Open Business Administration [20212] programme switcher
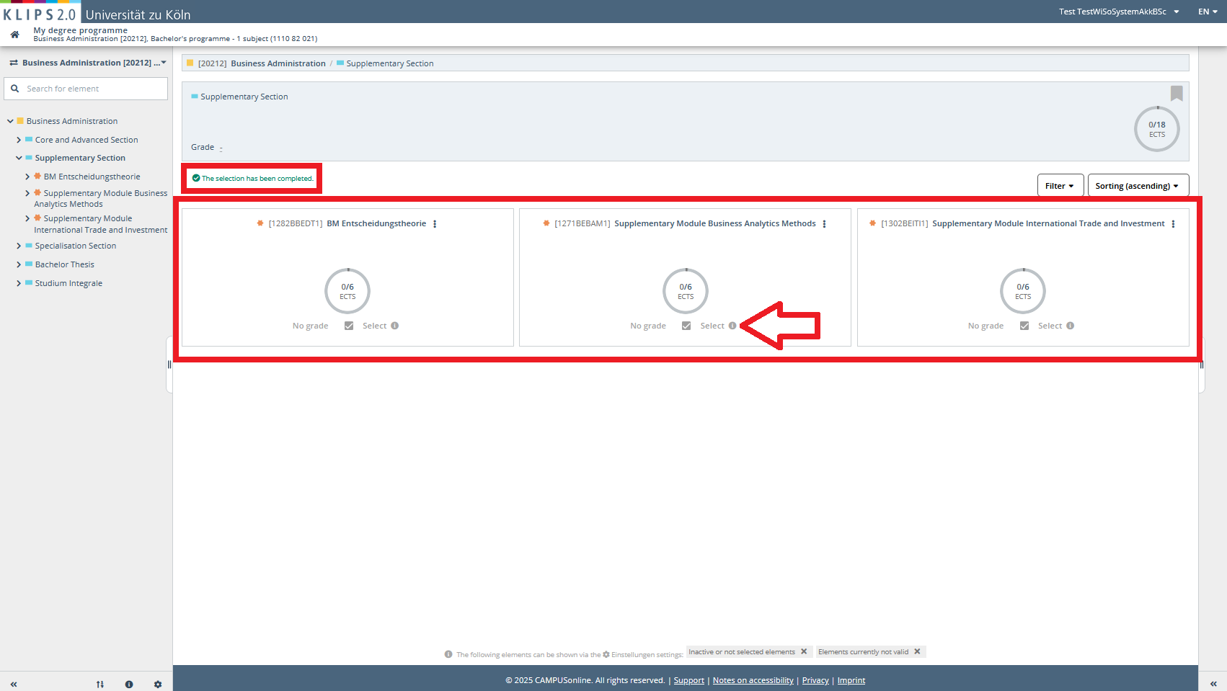 click(87, 63)
